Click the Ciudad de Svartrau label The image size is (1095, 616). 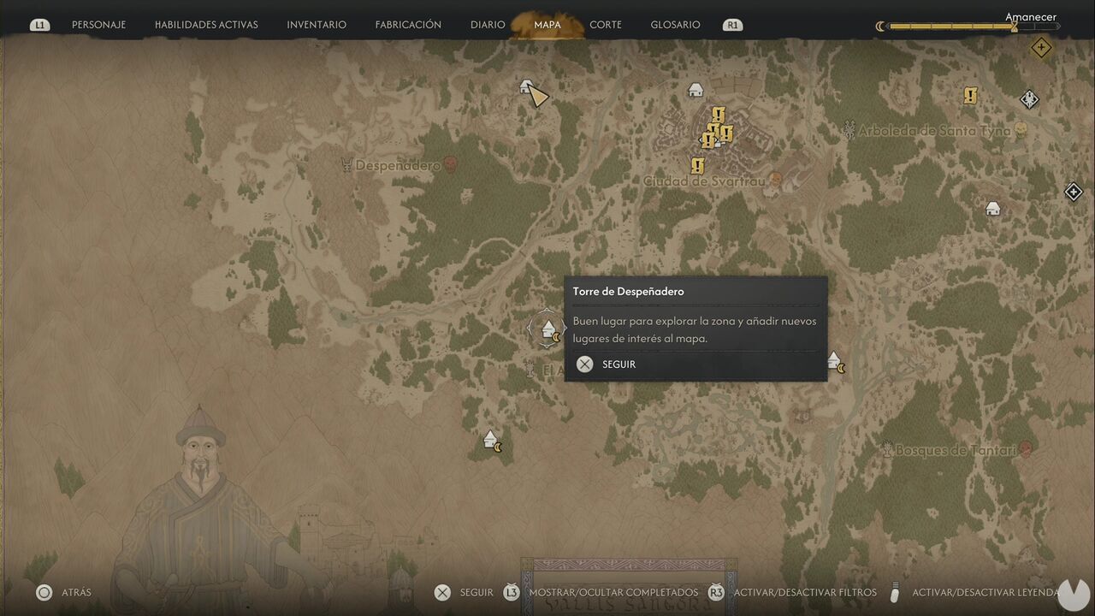pyautogui.click(x=704, y=181)
